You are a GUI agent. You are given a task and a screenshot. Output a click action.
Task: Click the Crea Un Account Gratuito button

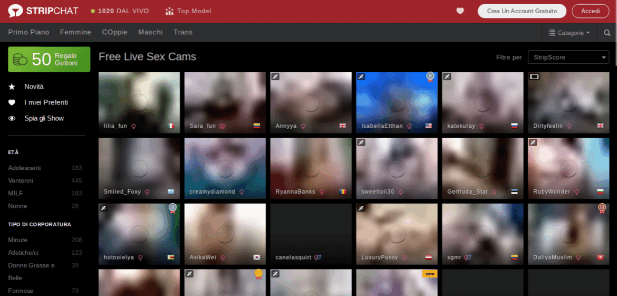(522, 11)
